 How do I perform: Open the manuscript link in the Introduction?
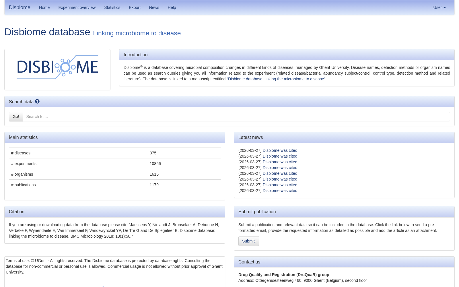[x=277, y=79]
